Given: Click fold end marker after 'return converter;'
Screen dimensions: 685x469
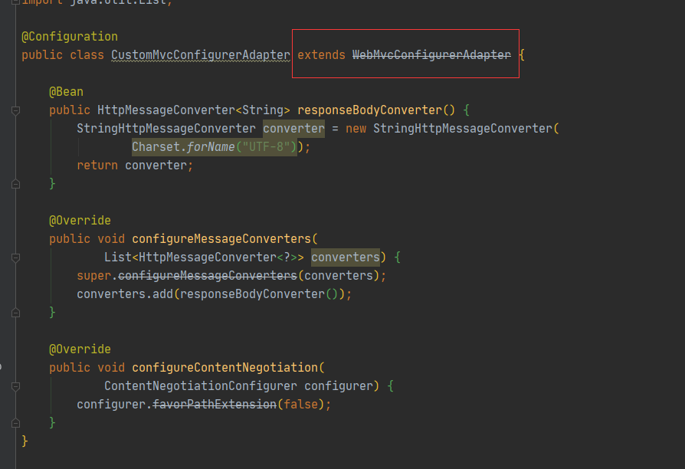Looking at the screenshot, I should (16, 184).
